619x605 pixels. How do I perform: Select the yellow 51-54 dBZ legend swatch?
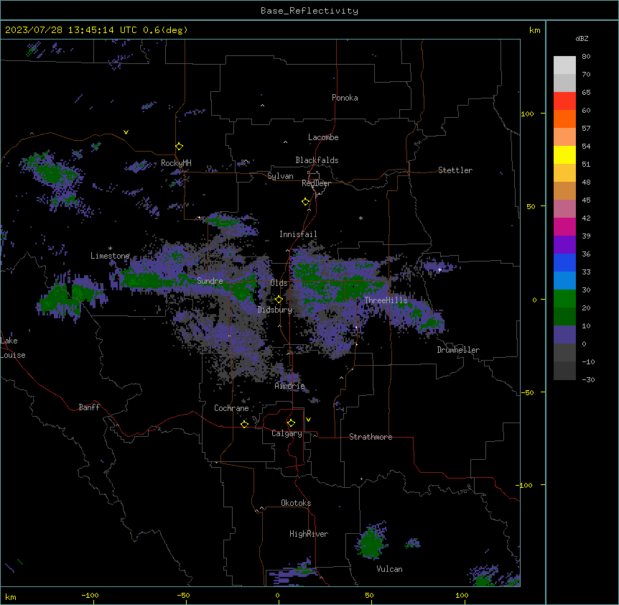(x=564, y=154)
